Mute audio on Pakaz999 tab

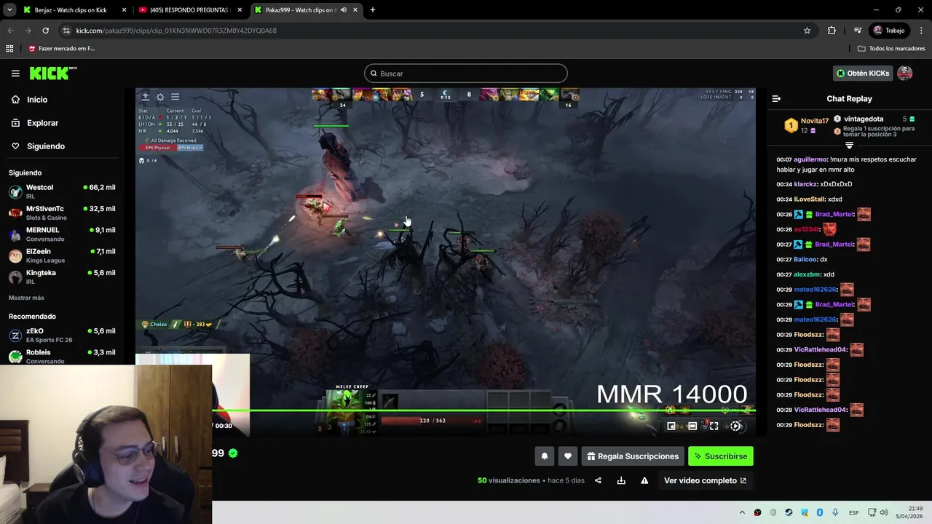343,10
